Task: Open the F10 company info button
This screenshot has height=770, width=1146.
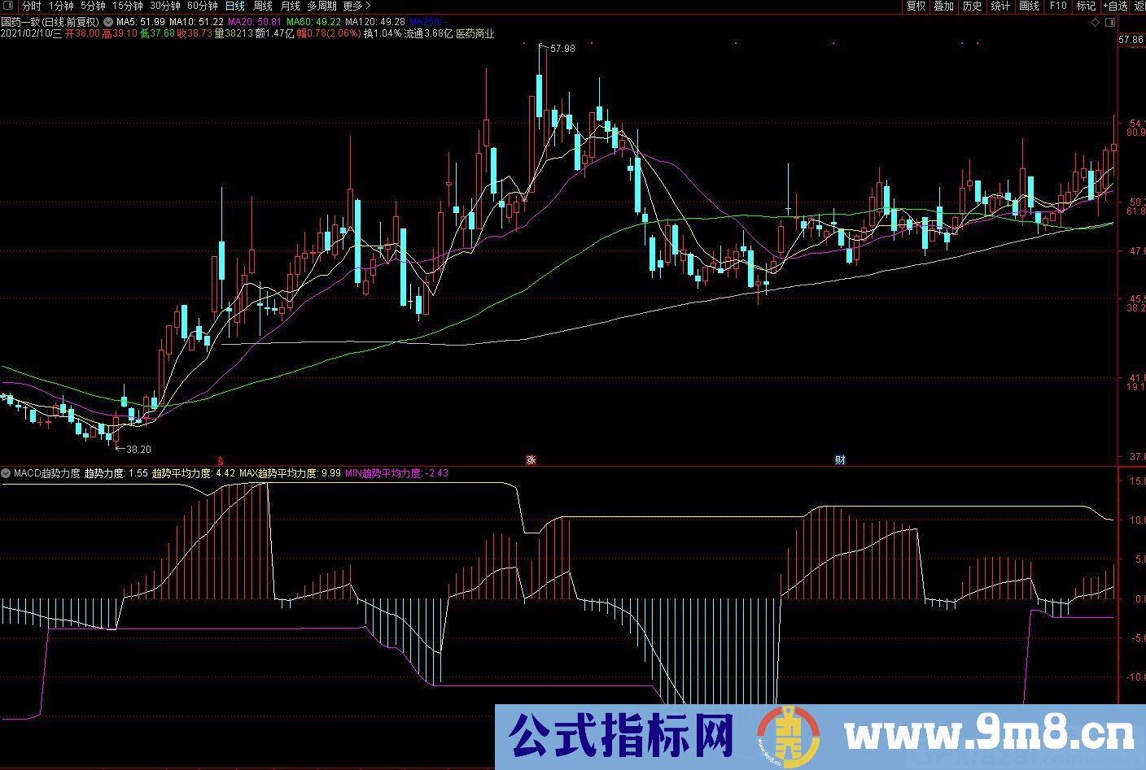Action: click(1057, 6)
